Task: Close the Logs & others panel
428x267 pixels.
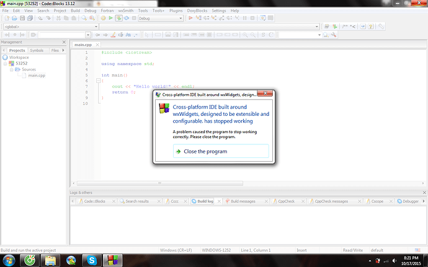Action: (424, 193)
